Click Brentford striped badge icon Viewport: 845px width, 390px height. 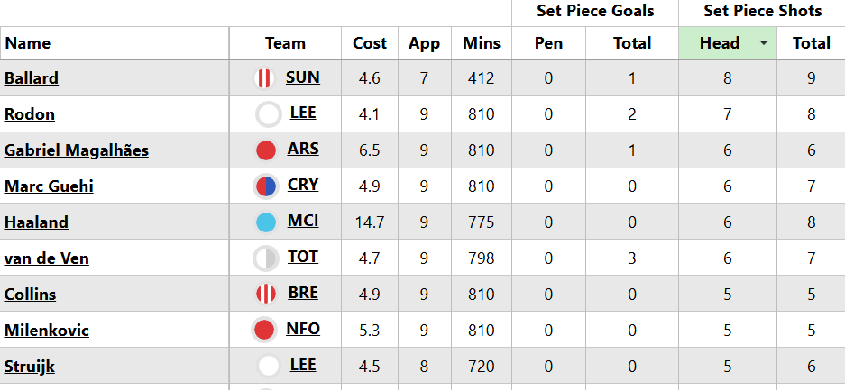pos(266,295)
